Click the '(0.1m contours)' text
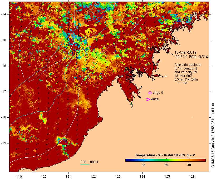216x179 pixels. (186, 68)
